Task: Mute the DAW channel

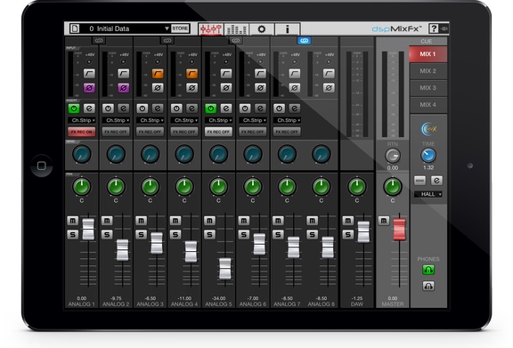Action: [x=347, y=221]
